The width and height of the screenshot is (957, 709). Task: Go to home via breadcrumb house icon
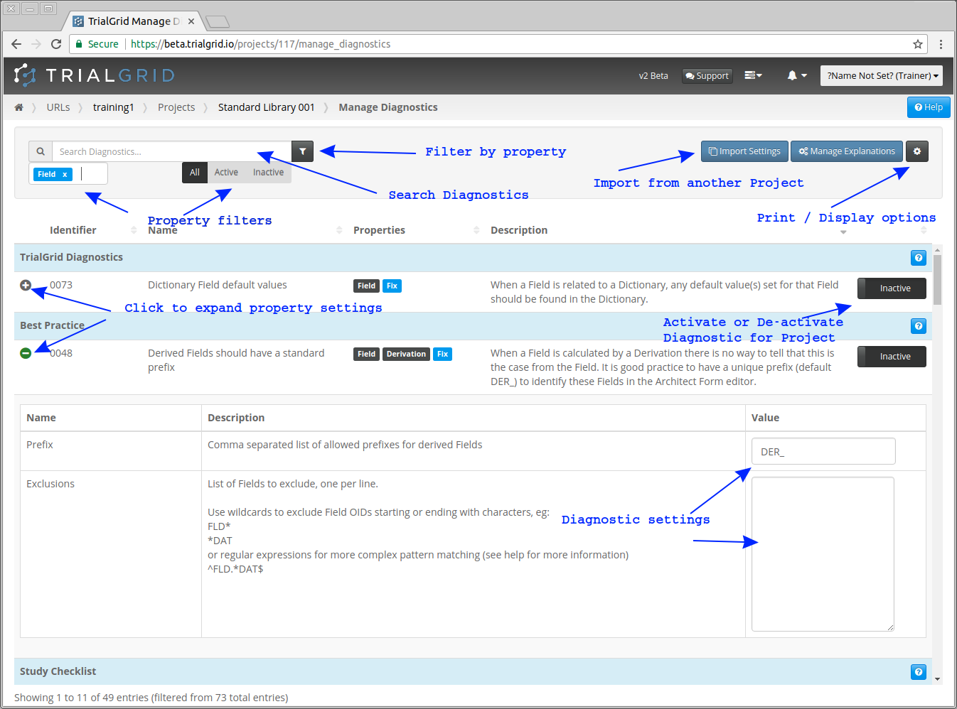[x=19, y=107]
